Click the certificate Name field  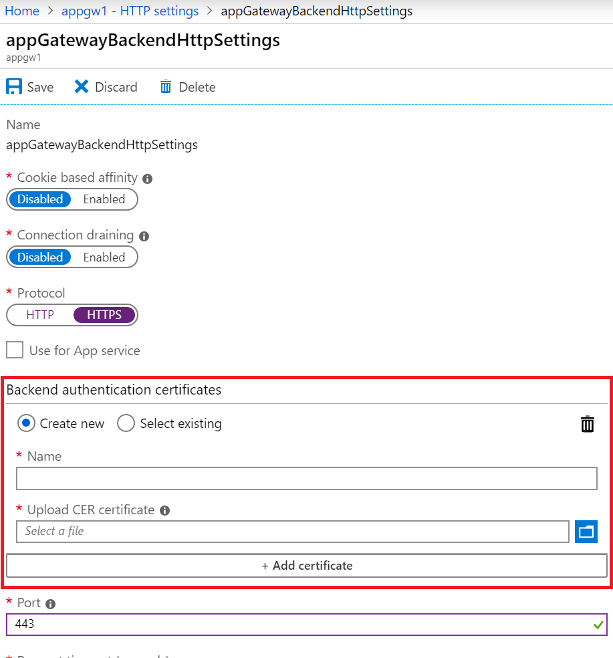(x=307, y=478)
